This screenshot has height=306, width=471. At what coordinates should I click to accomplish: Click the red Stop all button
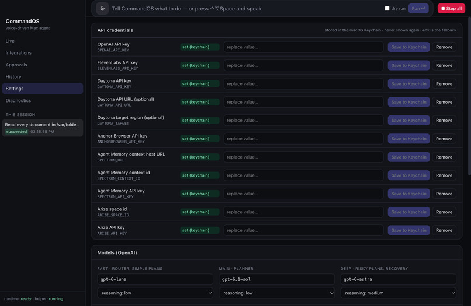coord(451,8)
